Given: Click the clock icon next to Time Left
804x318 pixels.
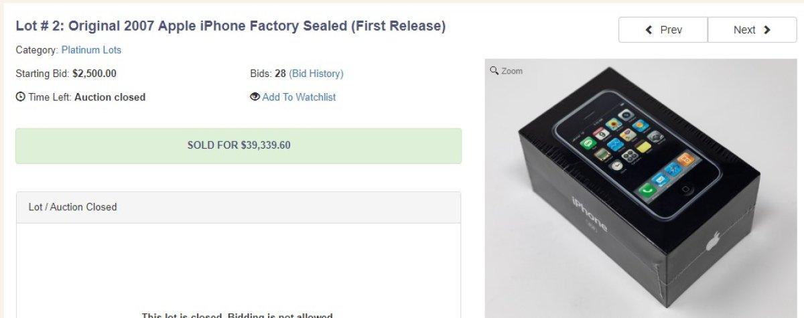Looking at the screenshot, I should [x=21, y=97].
